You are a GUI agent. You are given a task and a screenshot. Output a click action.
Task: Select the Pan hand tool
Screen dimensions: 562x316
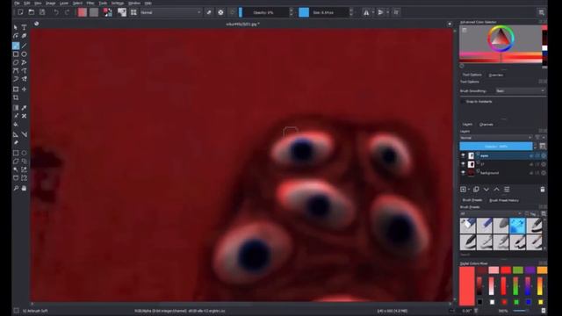point(24,188)
